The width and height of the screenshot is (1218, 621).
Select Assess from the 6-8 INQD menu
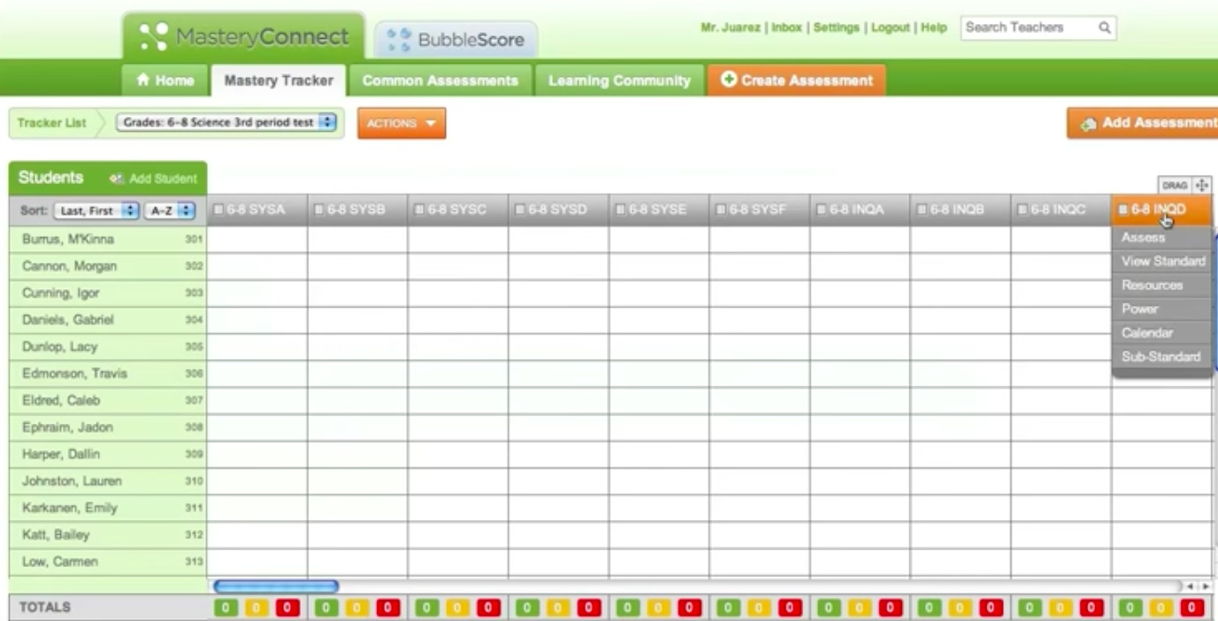(x=1143, y=237)
